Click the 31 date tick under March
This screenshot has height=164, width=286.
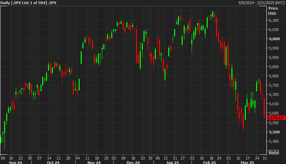pos(264,158)
